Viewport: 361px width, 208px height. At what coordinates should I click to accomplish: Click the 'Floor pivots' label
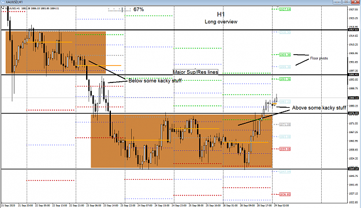point(319,58)
